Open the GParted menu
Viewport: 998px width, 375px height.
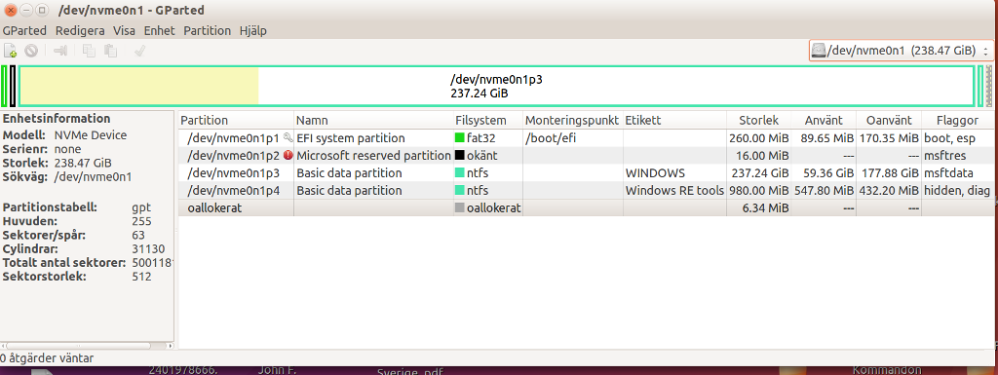pos(24,30)
